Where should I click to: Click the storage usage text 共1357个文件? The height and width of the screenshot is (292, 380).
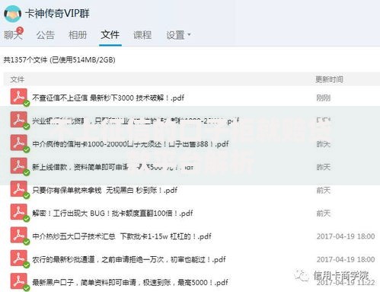pyautogui.click(x=59, y=60)
